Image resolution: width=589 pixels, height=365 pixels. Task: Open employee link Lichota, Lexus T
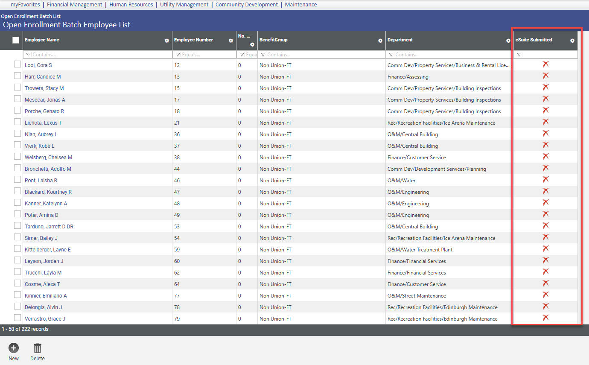coord(43,123)
